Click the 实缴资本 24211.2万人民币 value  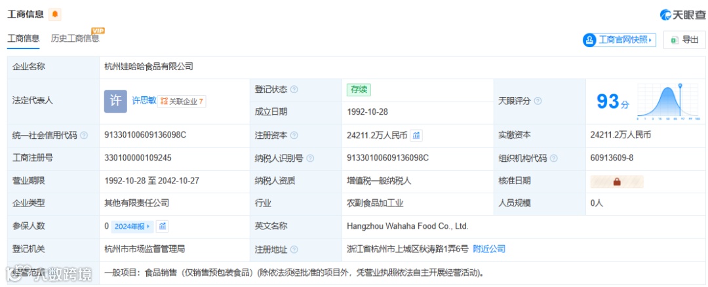pos(621,135)
